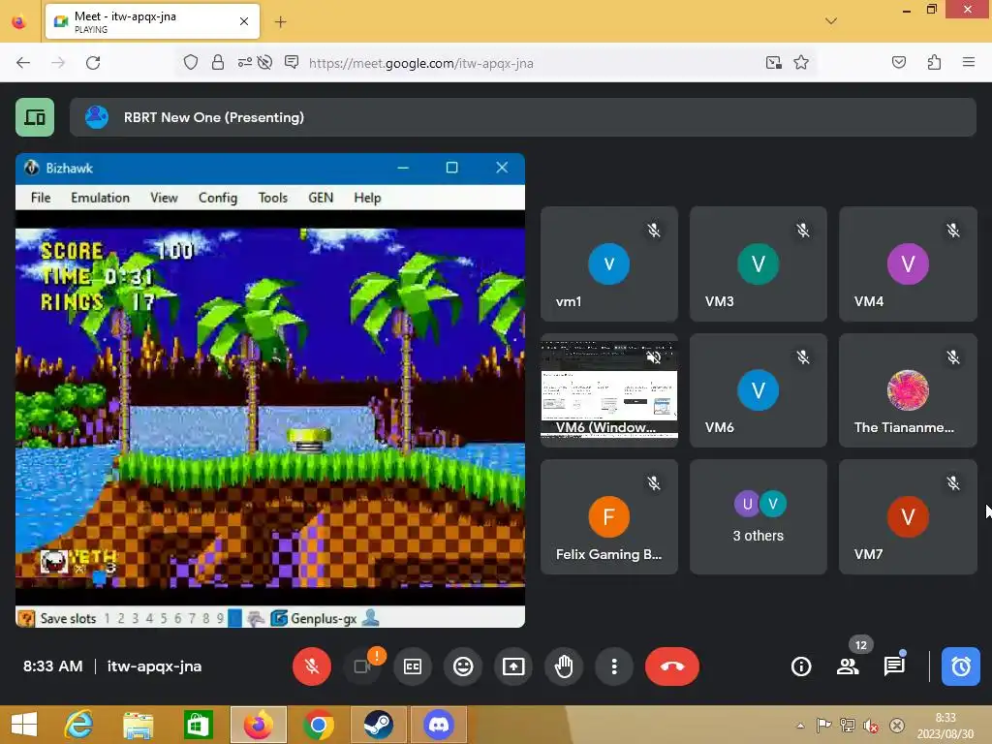Open the Firefox extensions puzzle icon
This screenshot has height=744, width=992.
click(934, 63)
